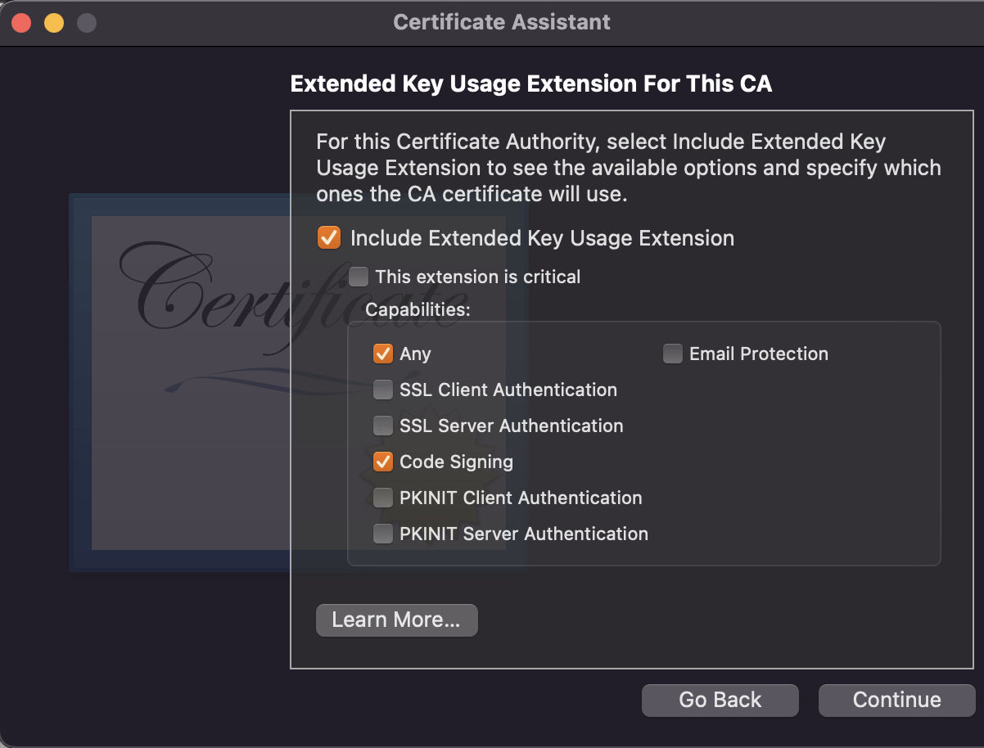The width and height of the screenshot is (984, 748).
Task: Check SSL Client Authentication
Action: coord(382,390)
